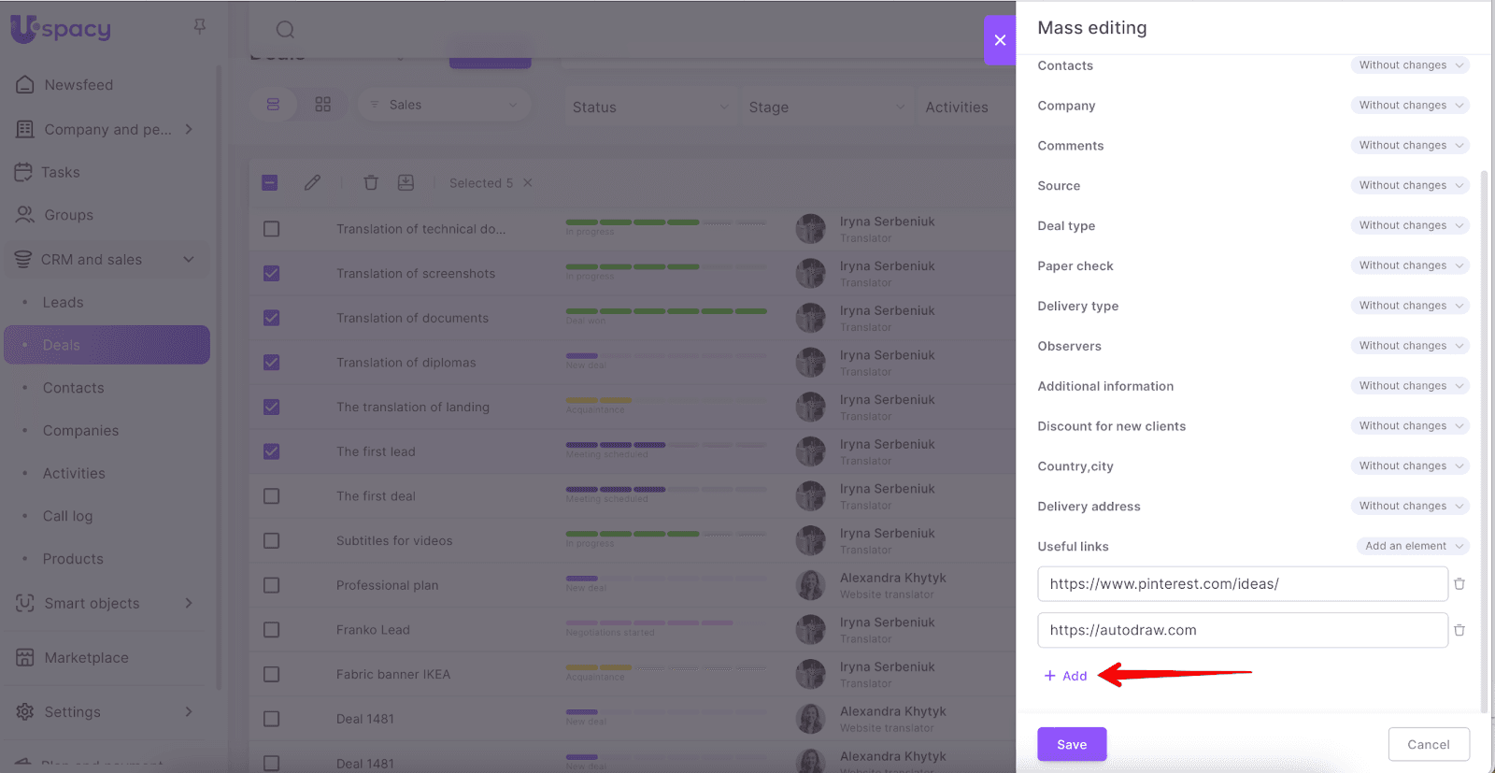Toggle the select-all checkbox in toolbar
The height and width of the screenshot is (773, 1495).
pos(270,183)
